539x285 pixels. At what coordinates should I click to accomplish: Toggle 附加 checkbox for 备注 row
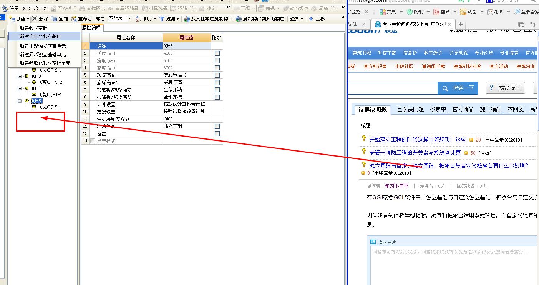(x=217, y=133)
